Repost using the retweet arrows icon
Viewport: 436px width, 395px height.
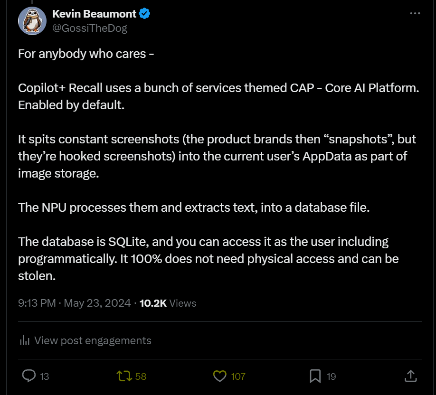point(124,376)
